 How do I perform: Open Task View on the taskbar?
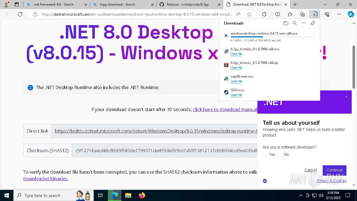[x=100, y=195]
